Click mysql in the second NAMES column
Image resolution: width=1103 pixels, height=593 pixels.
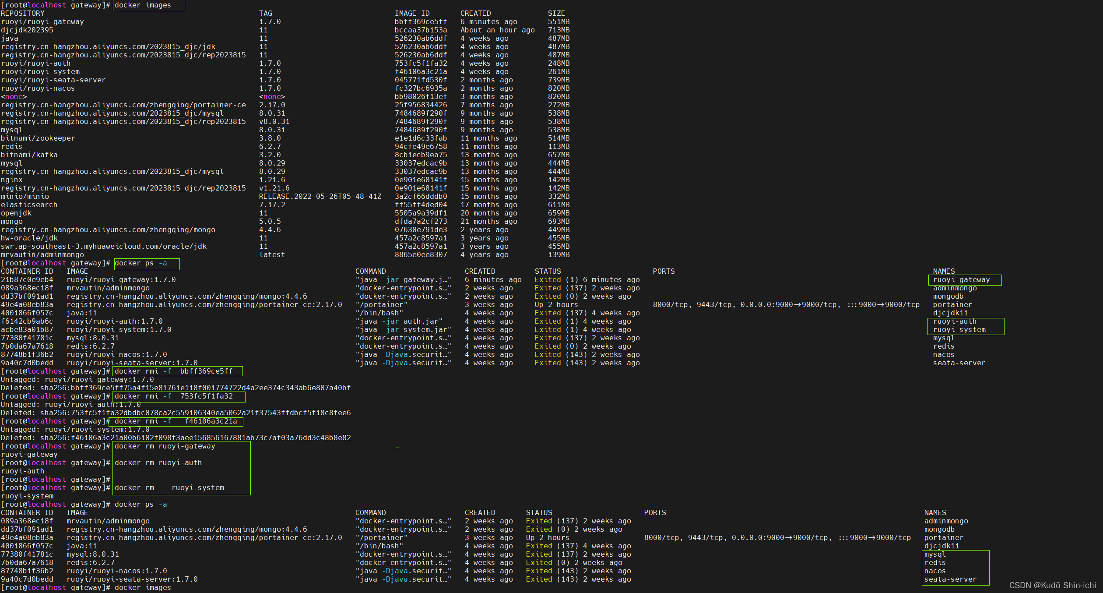click(935, 554)
